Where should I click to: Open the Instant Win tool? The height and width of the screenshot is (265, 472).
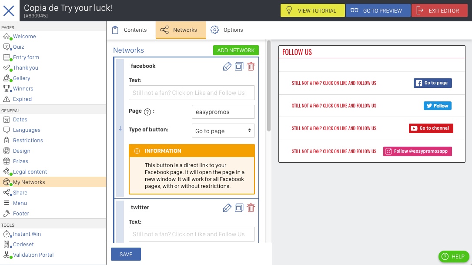click(27, 234)
